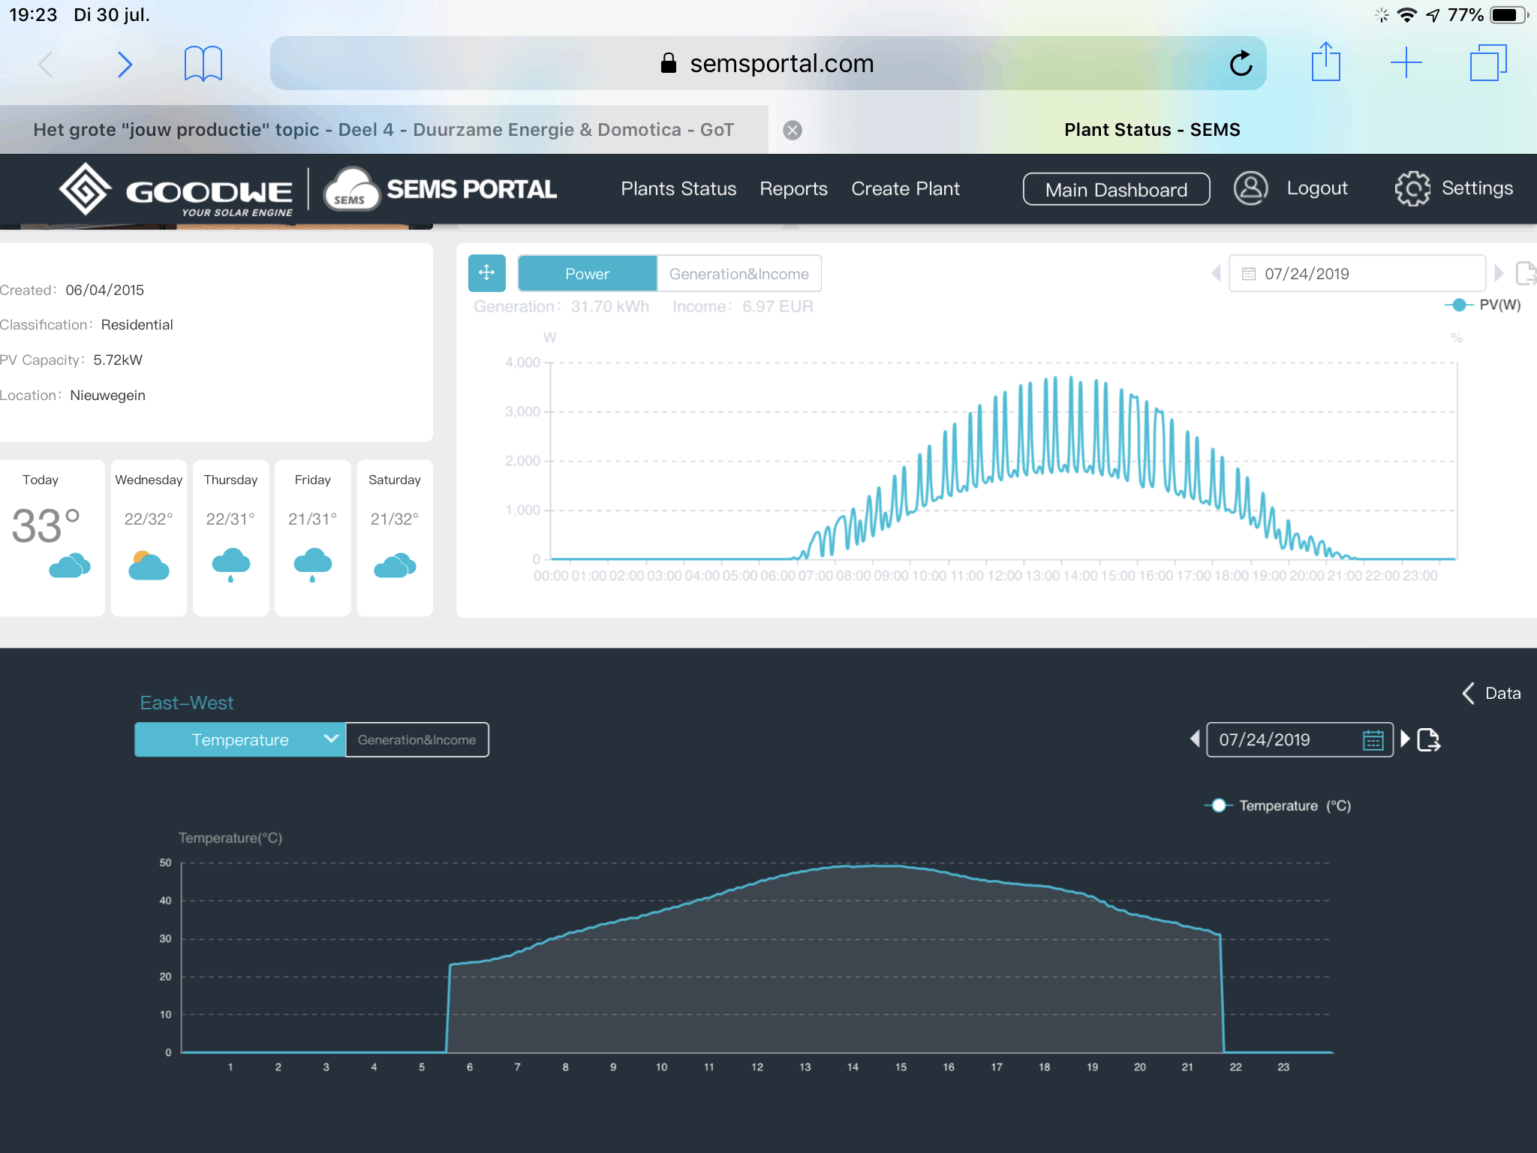Viewport: 1537px width, 1153px height.
Task: Click the move/expand chart icon
Action: (486, 273)
